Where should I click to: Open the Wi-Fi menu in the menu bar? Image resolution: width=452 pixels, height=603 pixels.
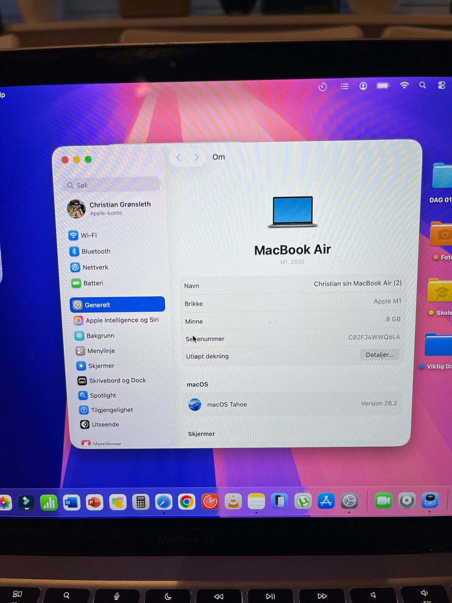tap(404, 85)
